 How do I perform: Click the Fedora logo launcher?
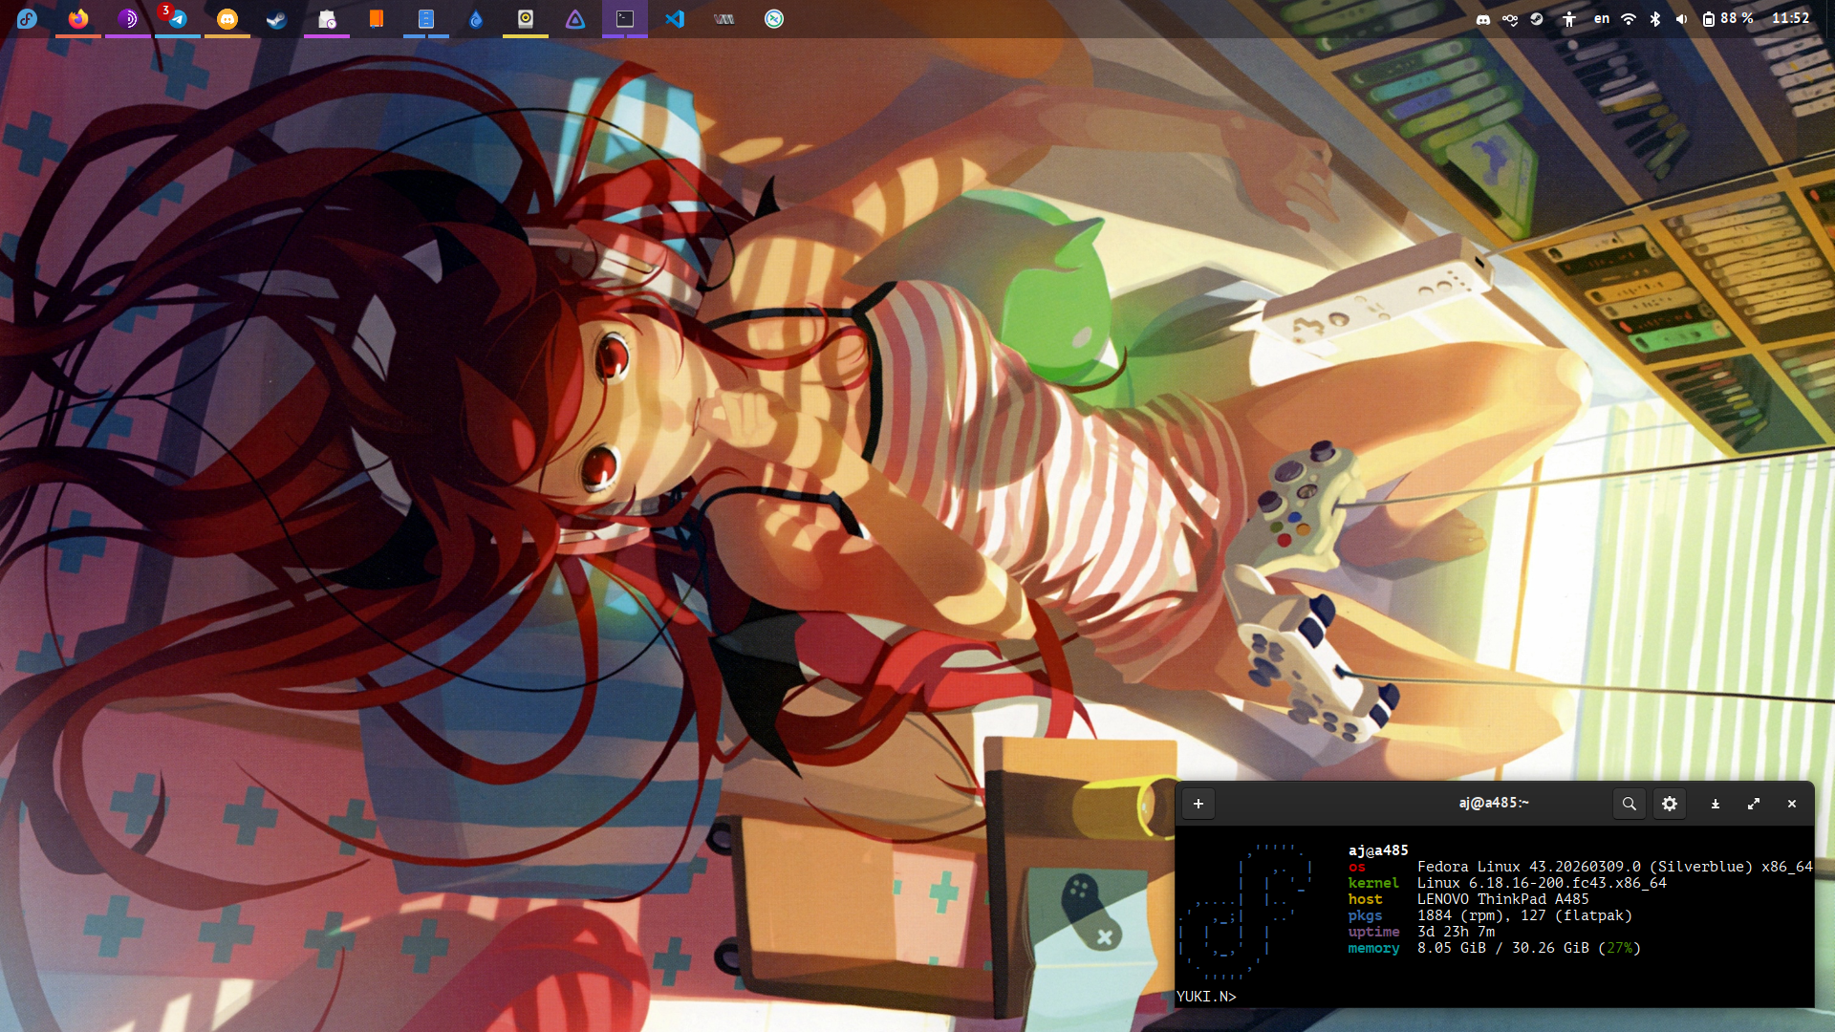27,19
